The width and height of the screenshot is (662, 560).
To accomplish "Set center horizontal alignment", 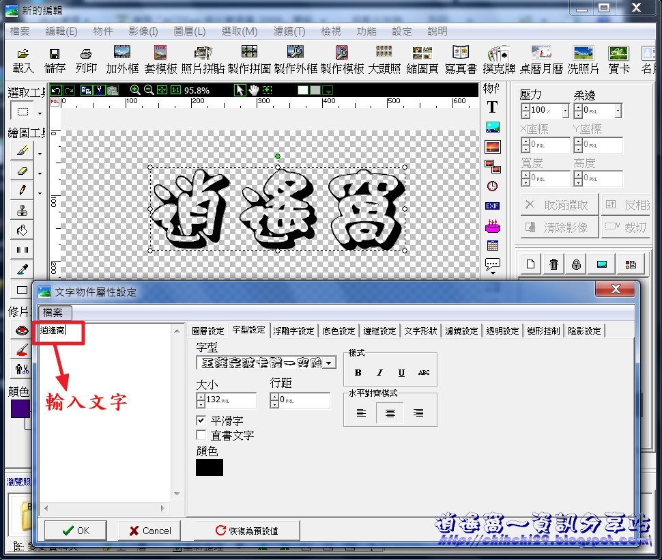I will coord(390,412).
